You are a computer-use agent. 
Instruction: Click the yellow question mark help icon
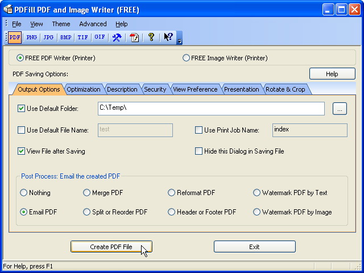(x=151, y=38)
